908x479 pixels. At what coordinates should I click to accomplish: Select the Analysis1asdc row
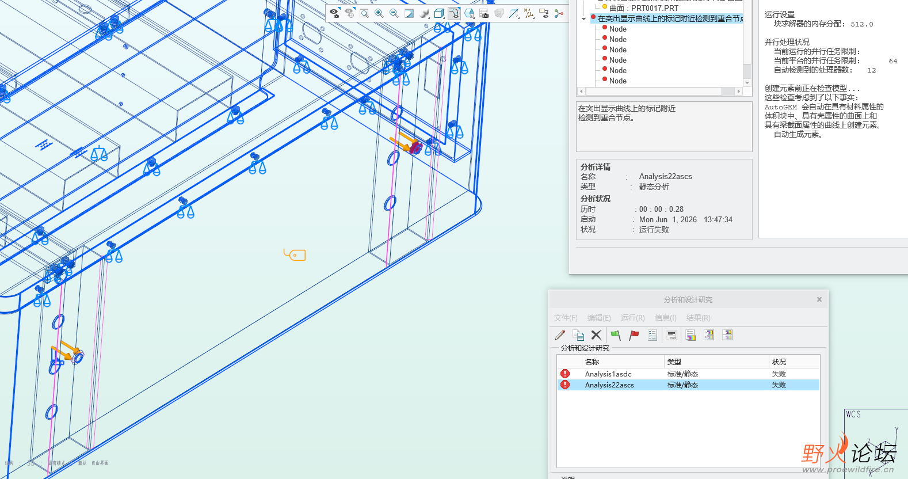pyautogui.click(x=688, y=374)
